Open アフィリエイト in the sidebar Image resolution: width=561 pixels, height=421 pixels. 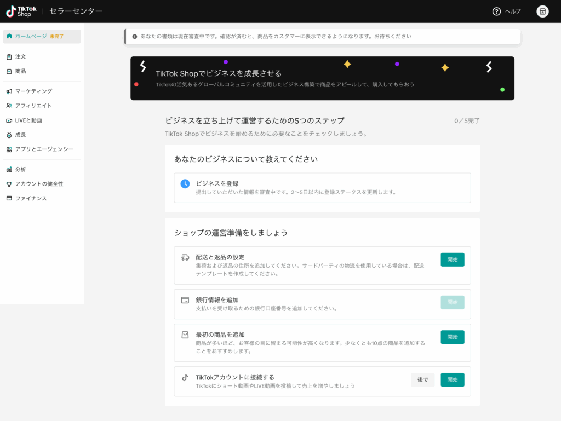coord(33,106)
